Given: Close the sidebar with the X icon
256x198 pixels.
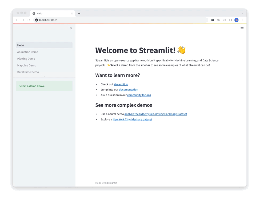Looking at the screenshot, I should (x=71, y=28).
